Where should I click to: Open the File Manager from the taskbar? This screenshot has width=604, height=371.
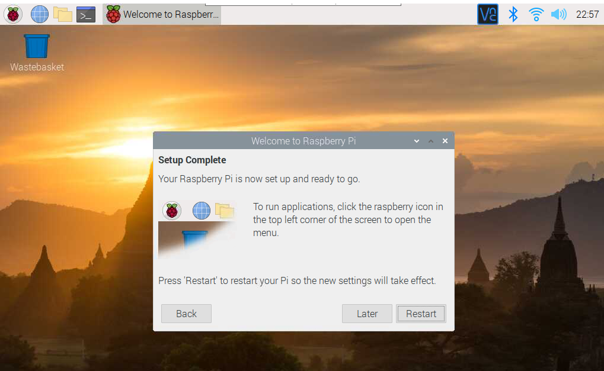pos(62,14)
